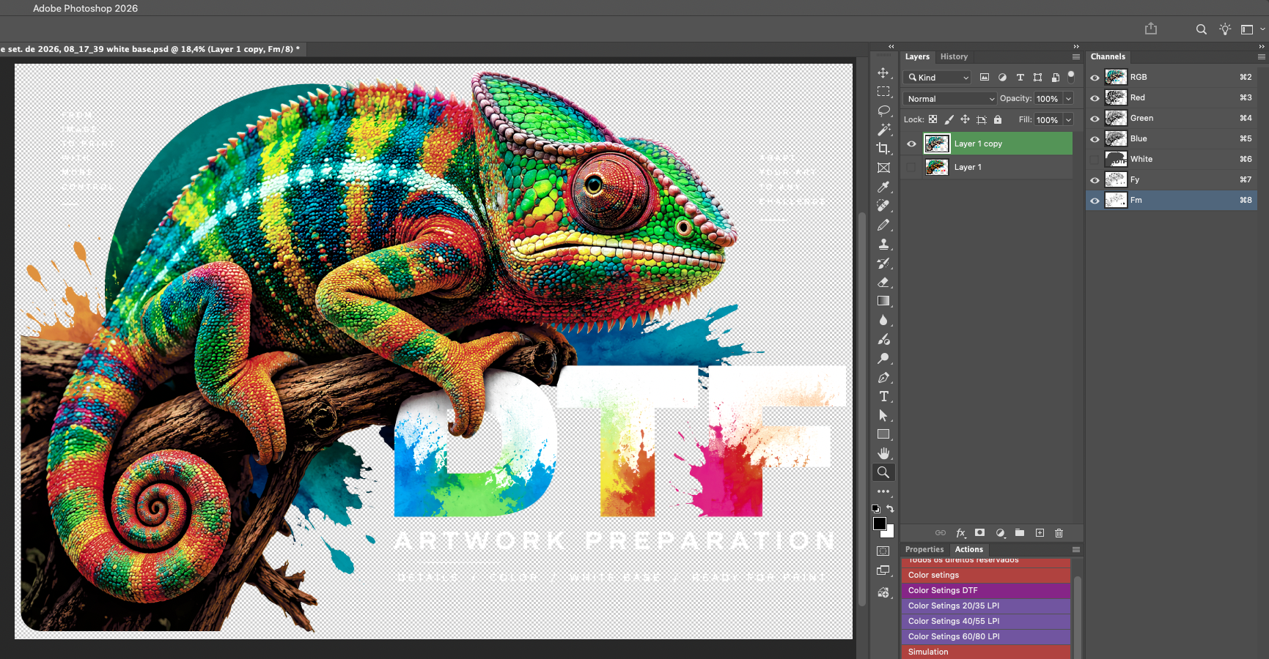Toggle Blue channel visibility
This screenshot has height=659, width=1269.
tap(1095, 138)
